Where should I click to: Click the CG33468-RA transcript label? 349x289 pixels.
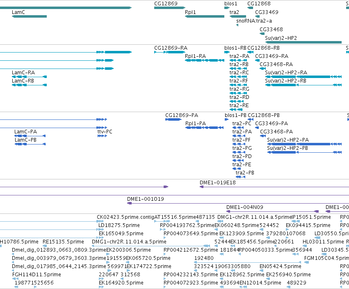coord(276,64)
